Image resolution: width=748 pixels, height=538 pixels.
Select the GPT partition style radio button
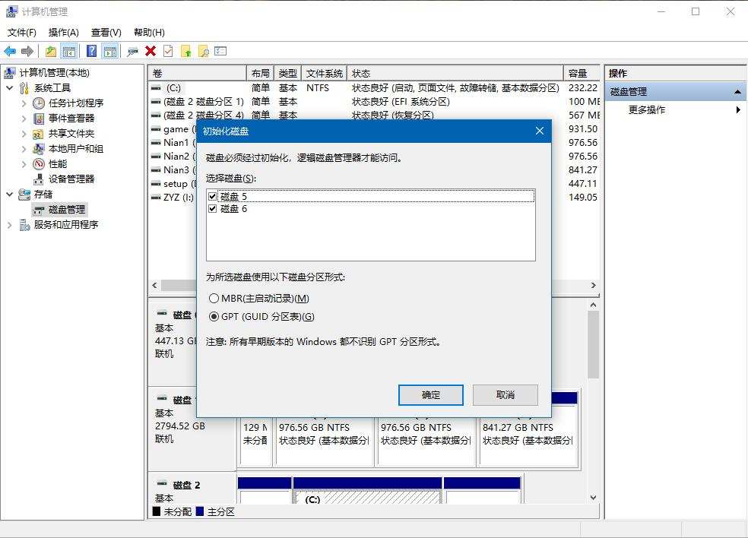click(x=214, y=317)
